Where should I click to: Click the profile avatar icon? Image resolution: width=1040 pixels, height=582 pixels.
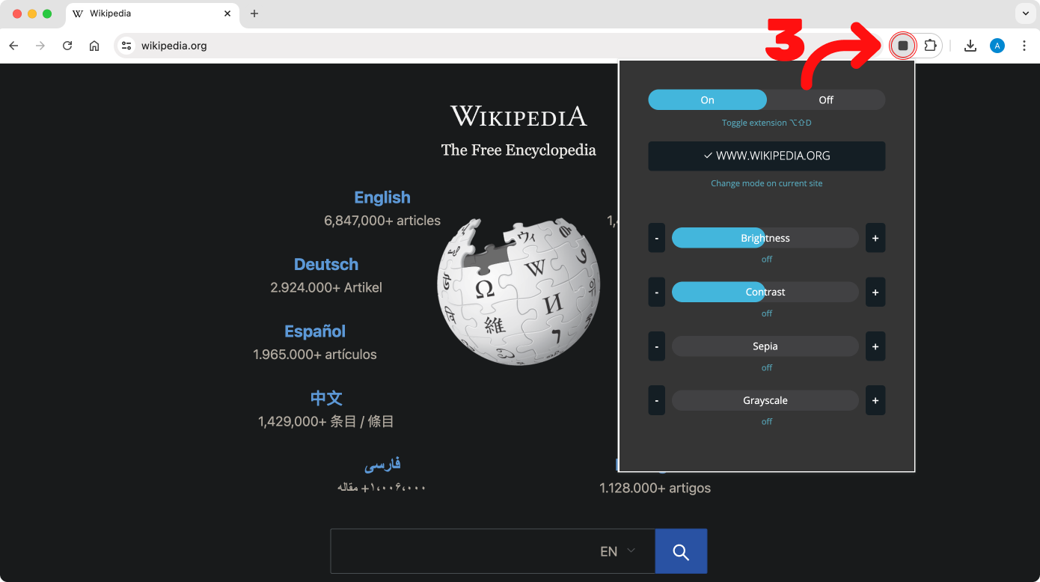tap(997, 46)
